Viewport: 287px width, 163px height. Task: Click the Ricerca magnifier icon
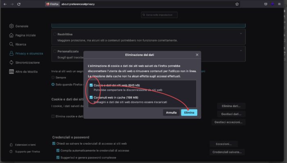pos(11,44)
